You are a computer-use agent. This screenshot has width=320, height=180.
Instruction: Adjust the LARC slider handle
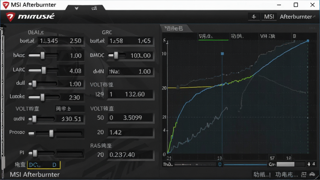(44, 70)
